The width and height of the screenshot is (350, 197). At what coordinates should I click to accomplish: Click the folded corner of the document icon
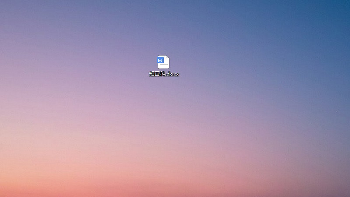pos(168,57)
